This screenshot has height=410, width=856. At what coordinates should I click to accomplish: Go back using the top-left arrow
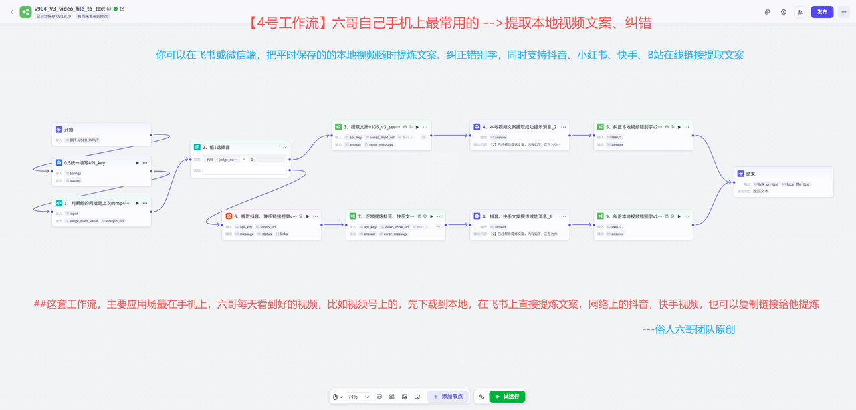pos(11,12)
